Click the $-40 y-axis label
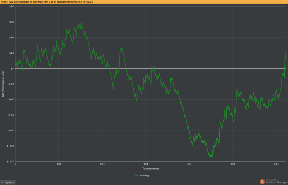This screenshot has height=185, width=288. tap(11, 99)
